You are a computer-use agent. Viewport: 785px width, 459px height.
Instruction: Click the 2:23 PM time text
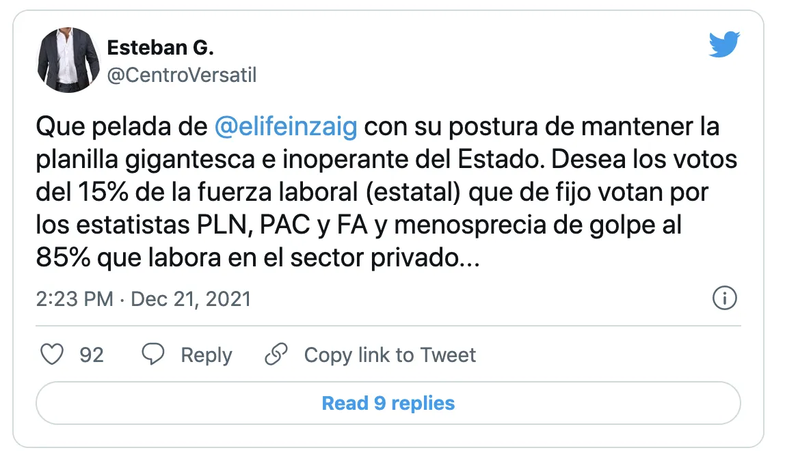(75, 299)
